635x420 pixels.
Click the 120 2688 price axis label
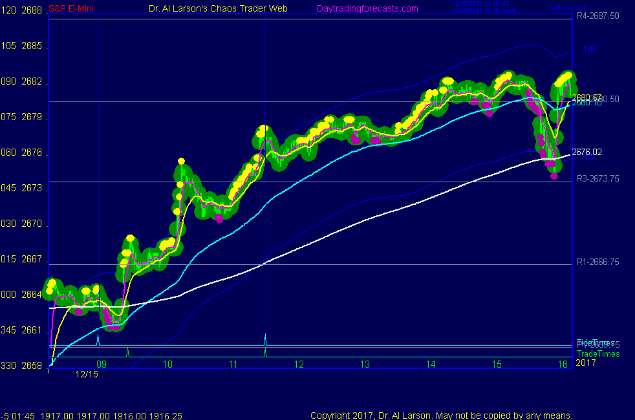[21, 10]
